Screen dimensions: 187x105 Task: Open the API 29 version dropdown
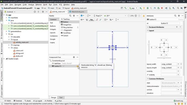[x=107, y=16]
